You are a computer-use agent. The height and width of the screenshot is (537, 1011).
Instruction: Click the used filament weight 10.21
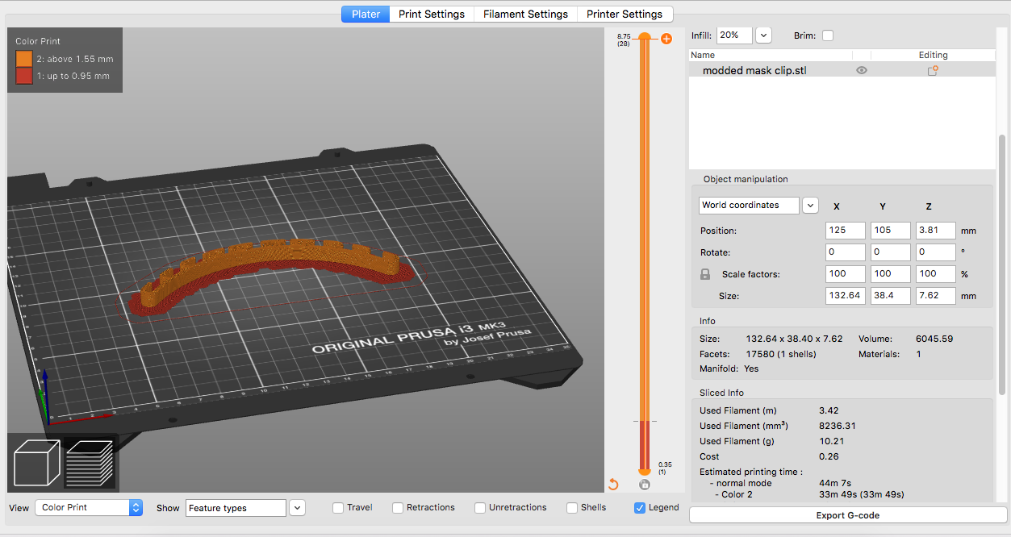coord(831,441)
